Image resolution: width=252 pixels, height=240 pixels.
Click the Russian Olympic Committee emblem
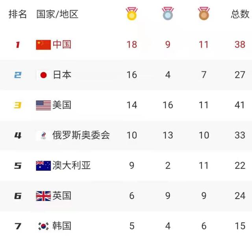click(x=43, y=136)
